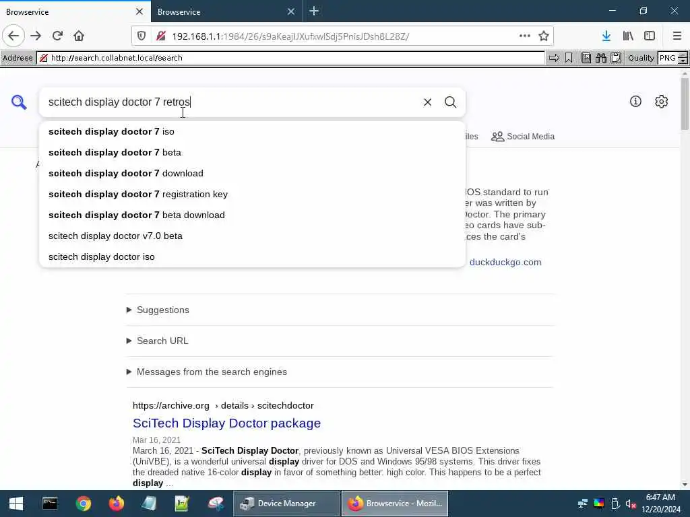Click the Firefox URL bar
690x517 pixels.
343,36
